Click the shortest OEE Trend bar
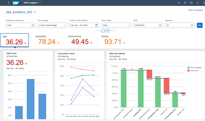This screenshot has width=205, height=121. (x=19, y=113)
